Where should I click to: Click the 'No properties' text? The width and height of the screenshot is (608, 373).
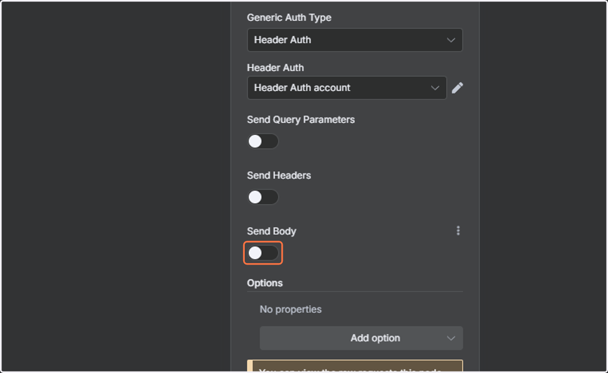pos(290,309)
